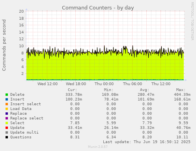Click the Update multi legend label
The height and width of the screenshot is (151, 196).
coord(24,132)
